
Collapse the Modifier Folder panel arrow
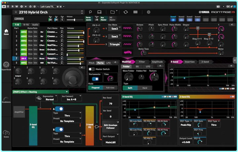click(x=160, y=66)
